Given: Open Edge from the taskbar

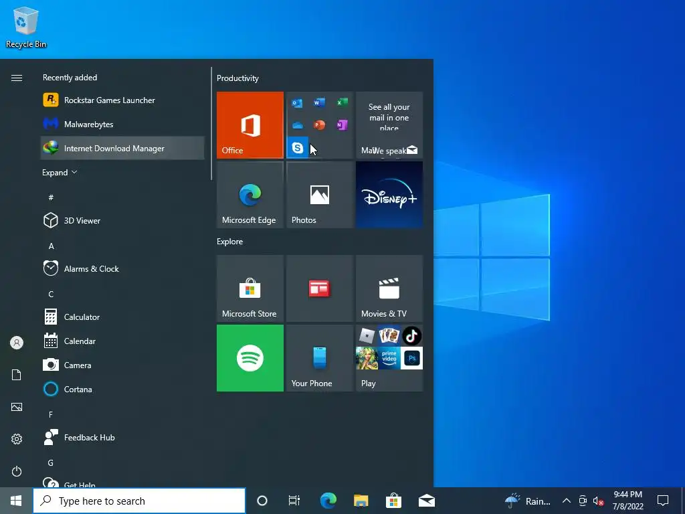Looking at the screenshot, I should click(328, 501).
